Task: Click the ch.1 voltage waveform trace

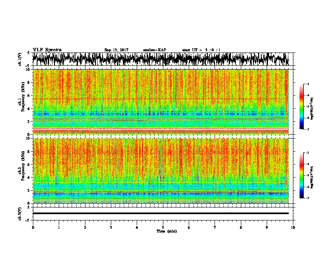Action: 160,59
